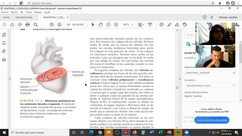The image size is (242, 136).
Task: Go to the previous page
Action: click(52, 25)
